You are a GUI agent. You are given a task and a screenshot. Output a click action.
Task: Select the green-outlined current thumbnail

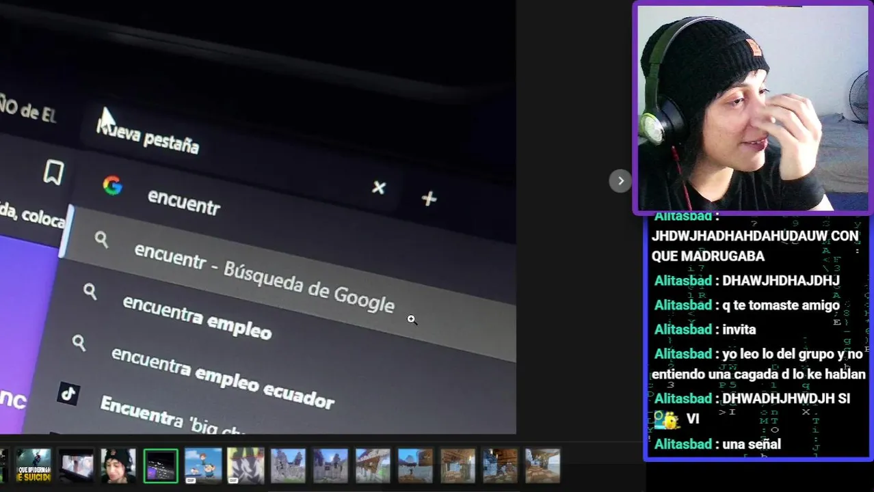[161, 465]
